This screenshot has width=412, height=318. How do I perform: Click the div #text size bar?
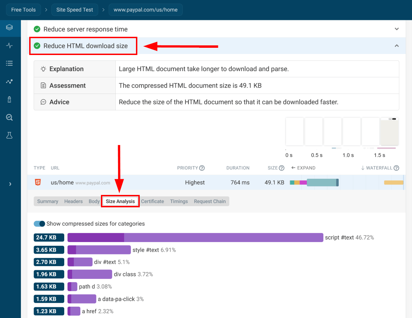(x=80, y=262)
